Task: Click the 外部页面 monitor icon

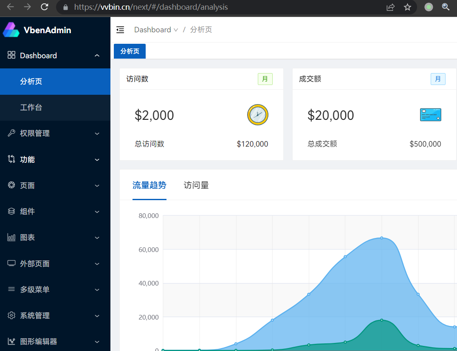Action: point(11,263)
